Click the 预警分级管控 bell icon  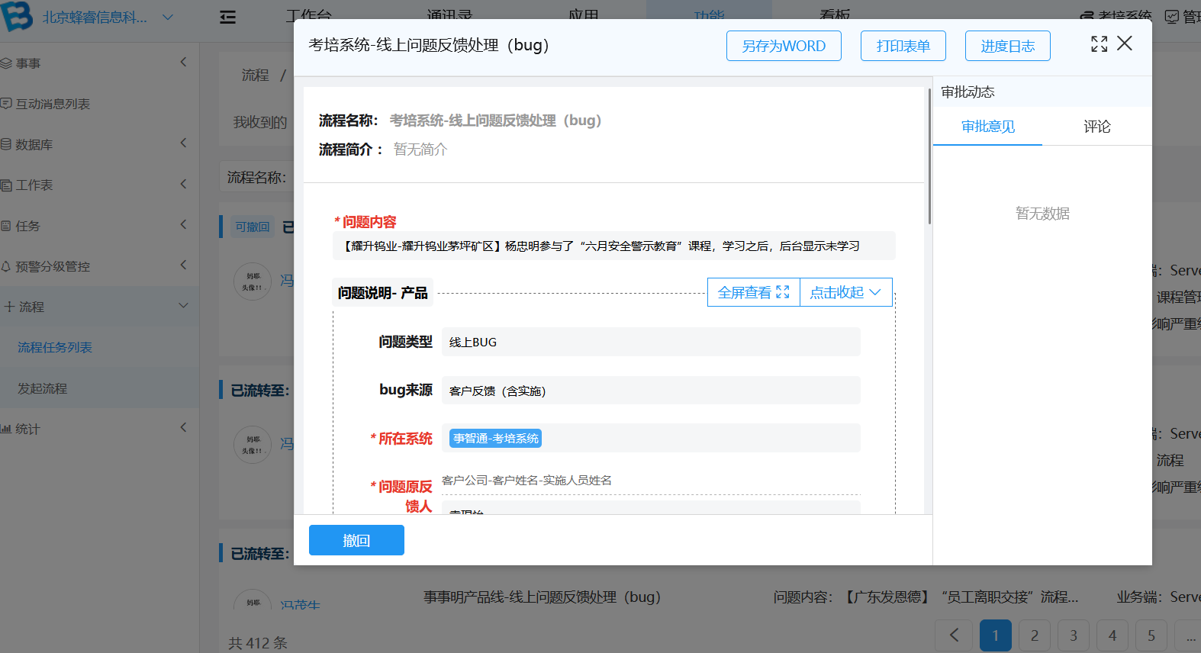click(x=6, y=266)
